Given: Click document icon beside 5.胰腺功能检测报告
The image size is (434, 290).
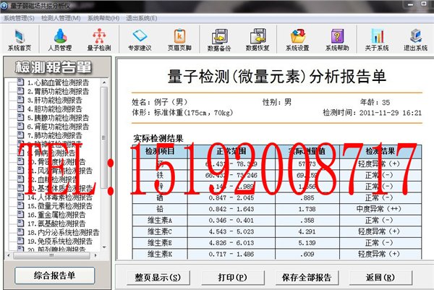Looking at the screenshot, I should point(20,117).
